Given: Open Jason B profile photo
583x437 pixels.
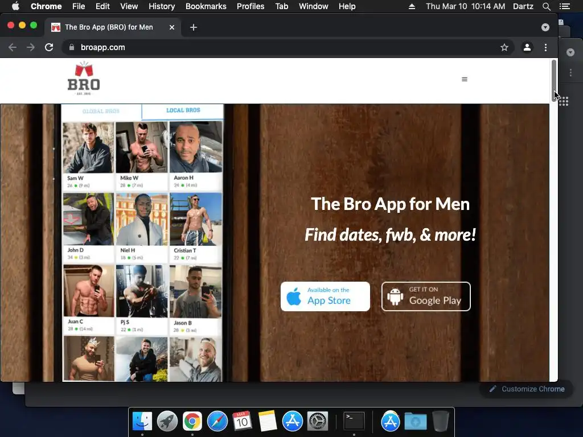Looking at the screenshot, I should [x=196, y=291].
